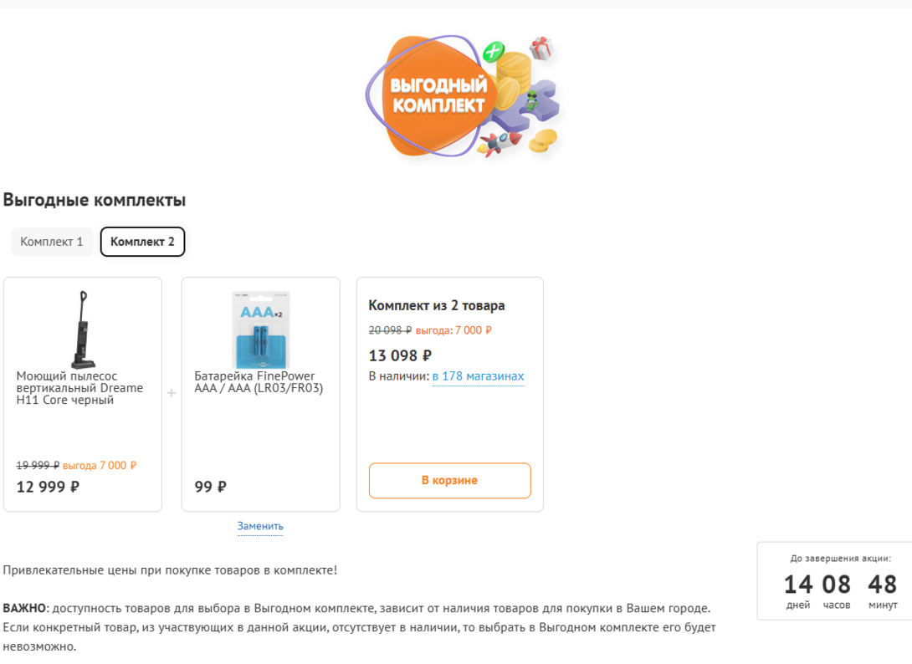
Task: Click the выгода 7 000 ₽ label on vacuum card
Action: (x=100, y=465)
